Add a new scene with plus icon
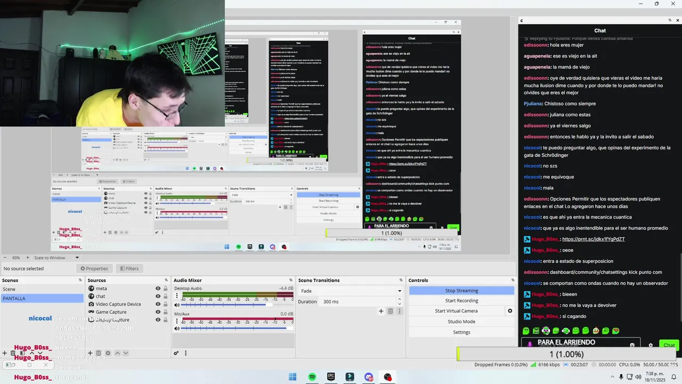This screenshot has width=682, height=384. pyautogui.click(x=4, y=353)
